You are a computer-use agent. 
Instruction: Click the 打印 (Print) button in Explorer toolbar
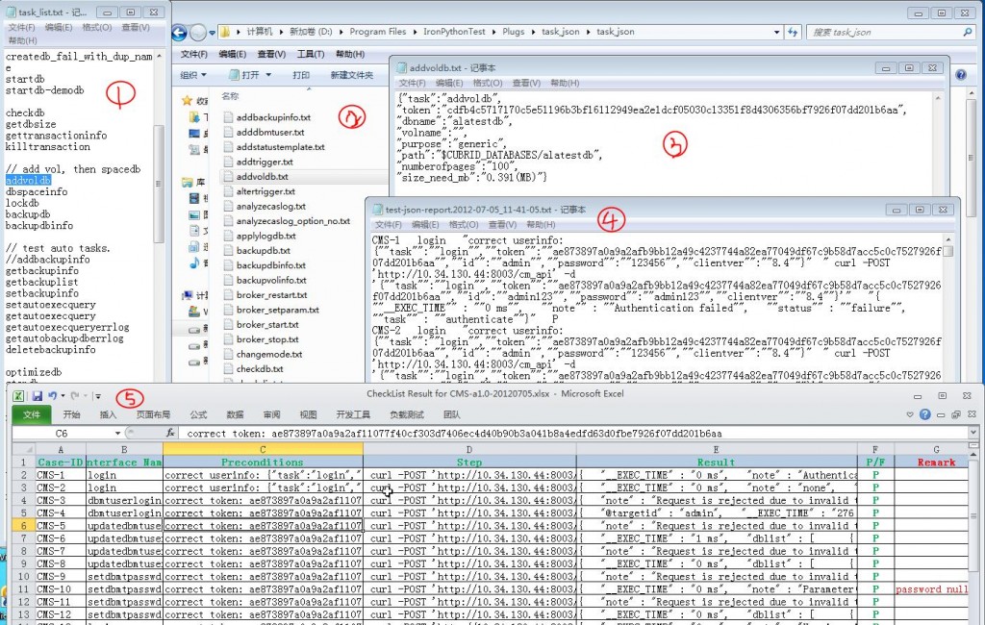click(x=301, y=75)
